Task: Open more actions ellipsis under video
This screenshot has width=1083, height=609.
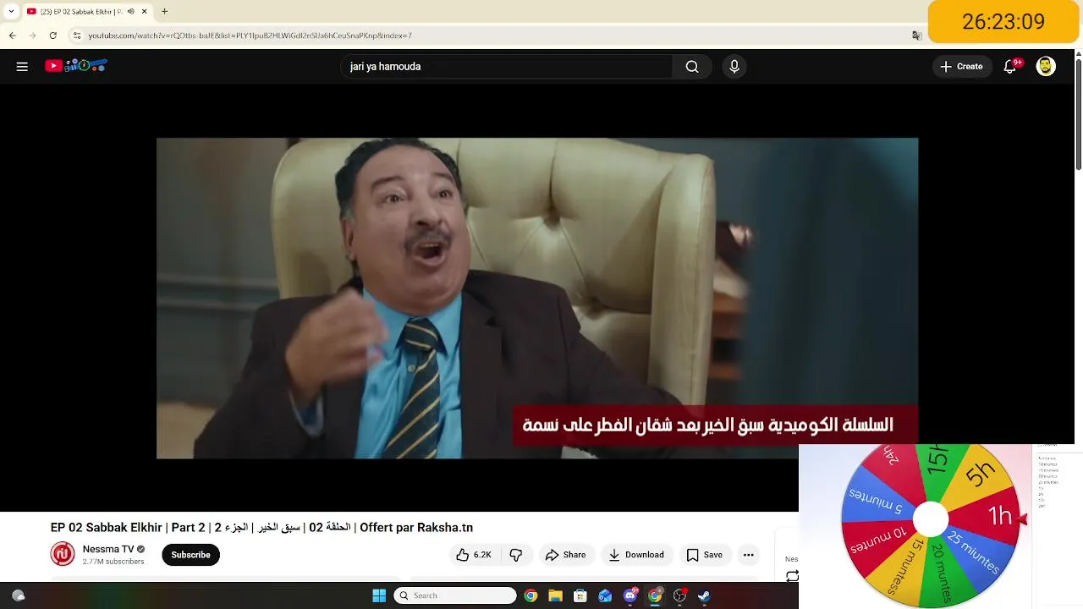Action: pyautogui.click(x=748, y=555)
